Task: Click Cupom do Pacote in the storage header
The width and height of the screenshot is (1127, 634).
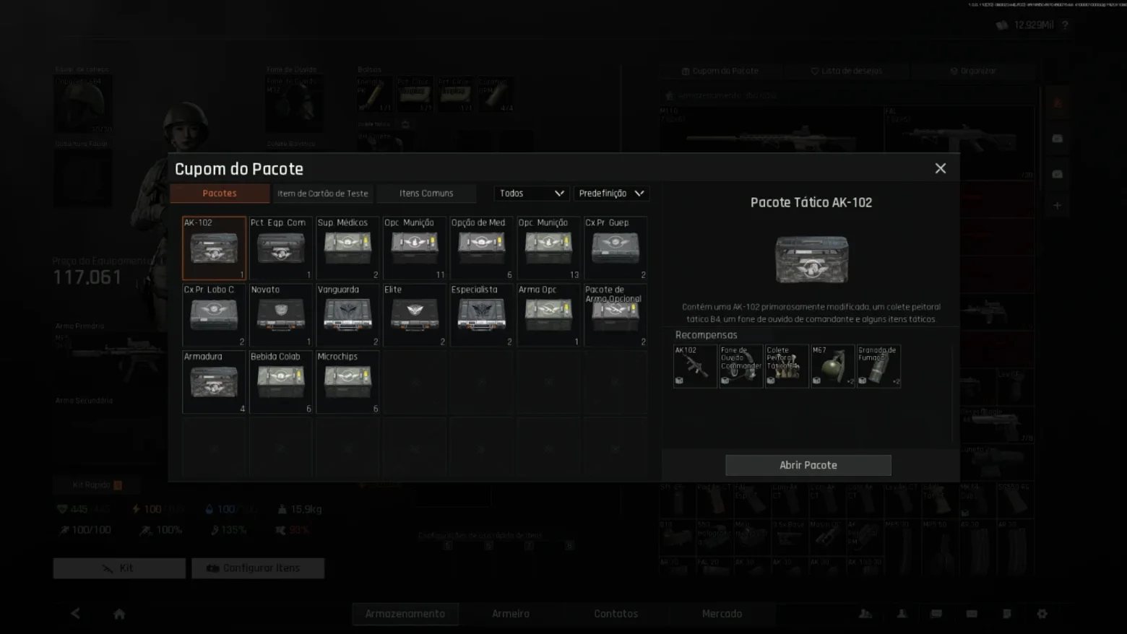Action: tap(720, 71)
